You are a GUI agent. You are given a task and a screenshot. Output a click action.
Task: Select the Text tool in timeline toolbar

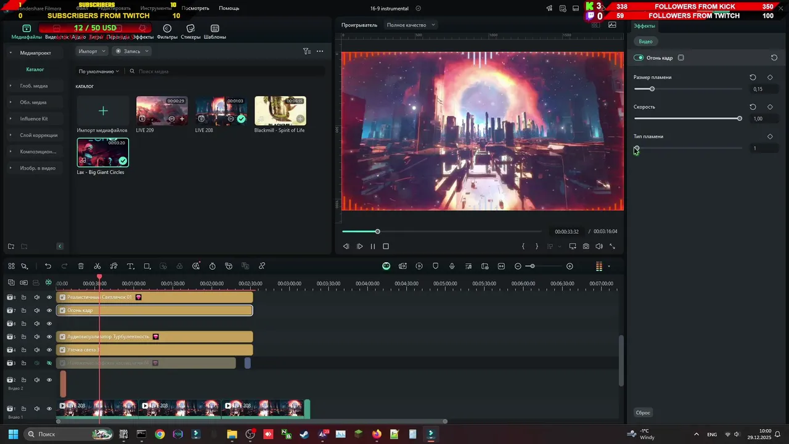tap(130, 266)
